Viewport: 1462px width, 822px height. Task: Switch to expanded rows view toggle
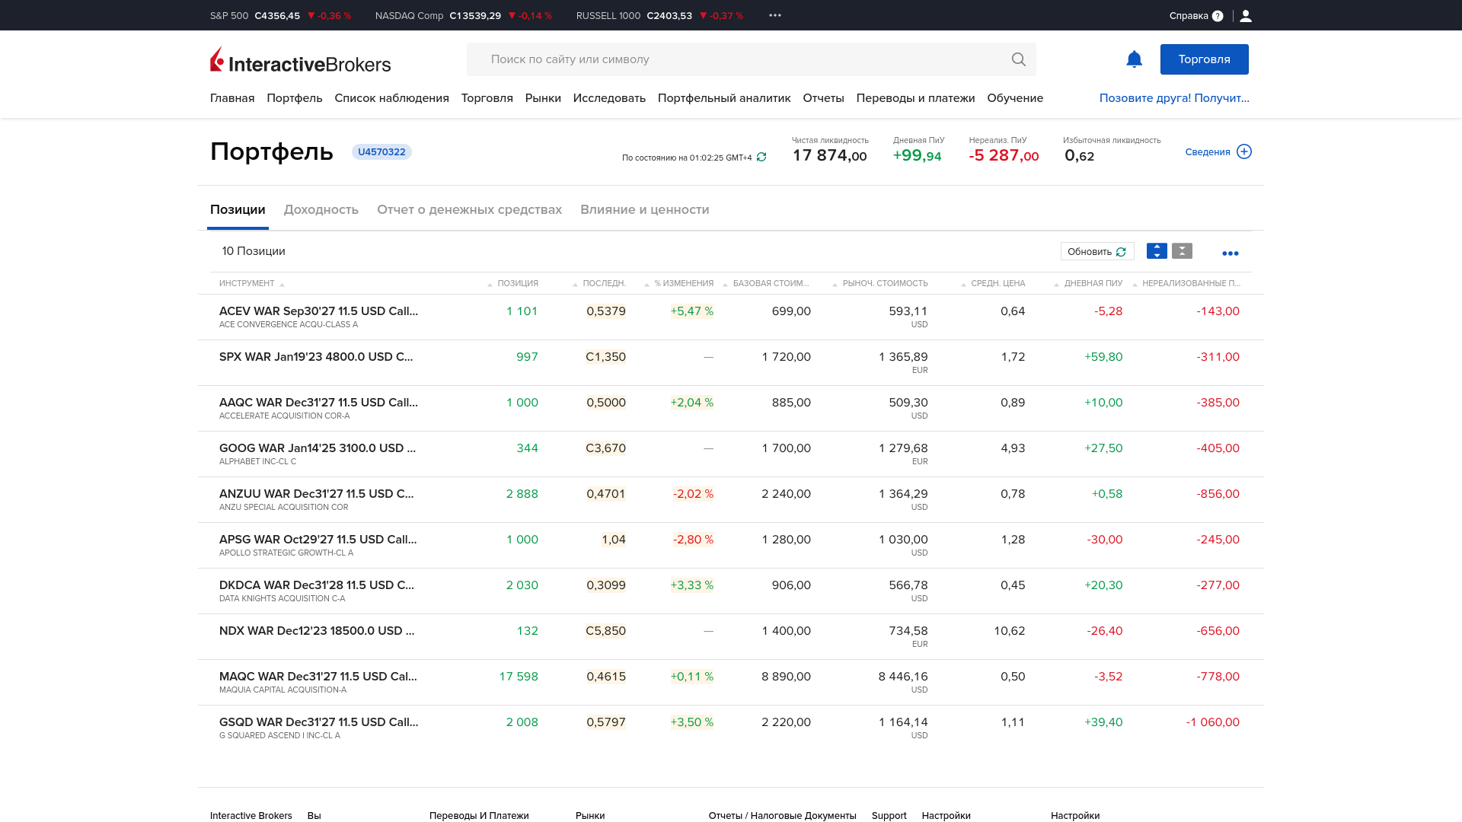pos(1157,251)
